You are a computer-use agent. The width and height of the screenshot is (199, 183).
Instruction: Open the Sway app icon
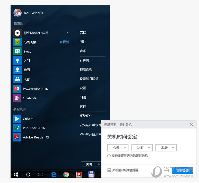(x=18, y=51)
